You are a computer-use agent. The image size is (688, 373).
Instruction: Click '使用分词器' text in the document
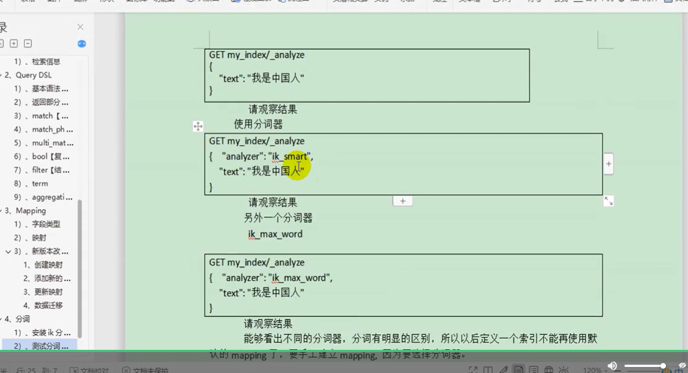pos(258,124)
